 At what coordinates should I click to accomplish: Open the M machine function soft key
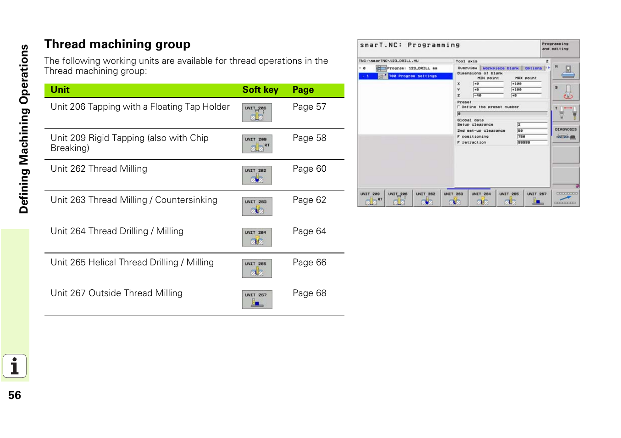566,71
